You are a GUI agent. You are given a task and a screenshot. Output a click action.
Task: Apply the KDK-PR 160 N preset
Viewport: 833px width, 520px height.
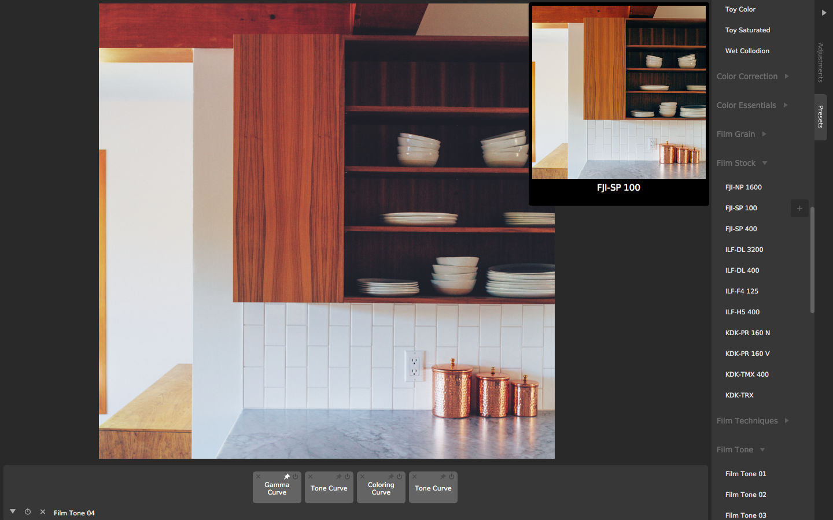click(x=747, y=333)
